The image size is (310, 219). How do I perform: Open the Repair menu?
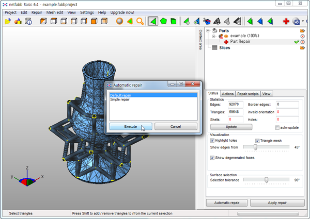37,12
